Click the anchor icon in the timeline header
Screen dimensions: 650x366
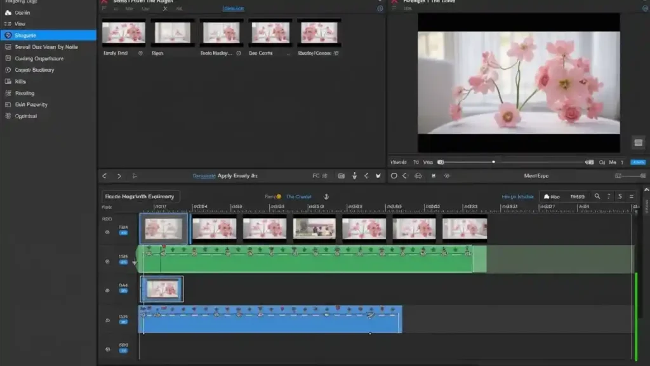tap(326, 197)
